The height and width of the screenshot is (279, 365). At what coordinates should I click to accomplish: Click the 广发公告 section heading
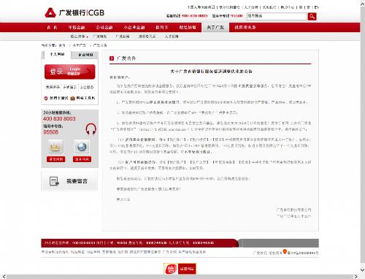pos(126,58)
